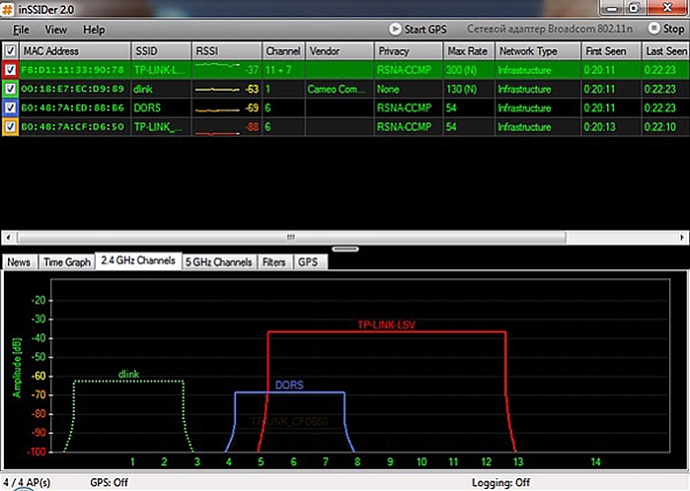Click the TP-LINK_CFD650 faded graph label

pyautogui.click(x=289, y=422)
